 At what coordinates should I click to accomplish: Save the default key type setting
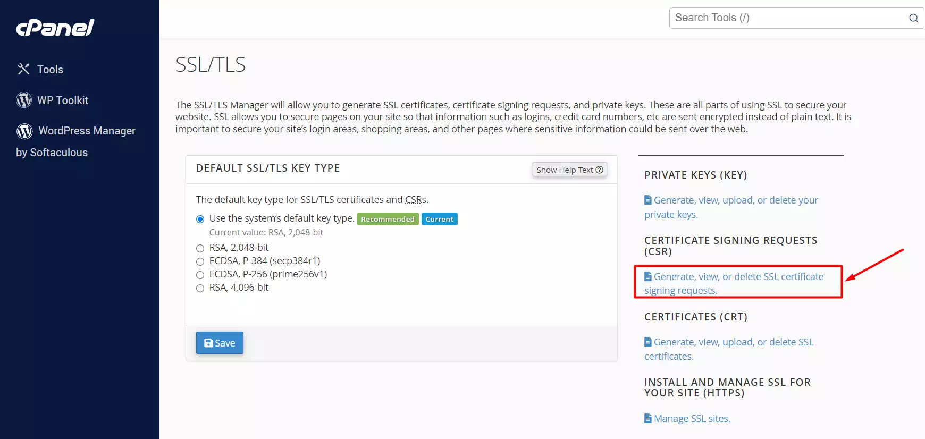pos(220,343)
